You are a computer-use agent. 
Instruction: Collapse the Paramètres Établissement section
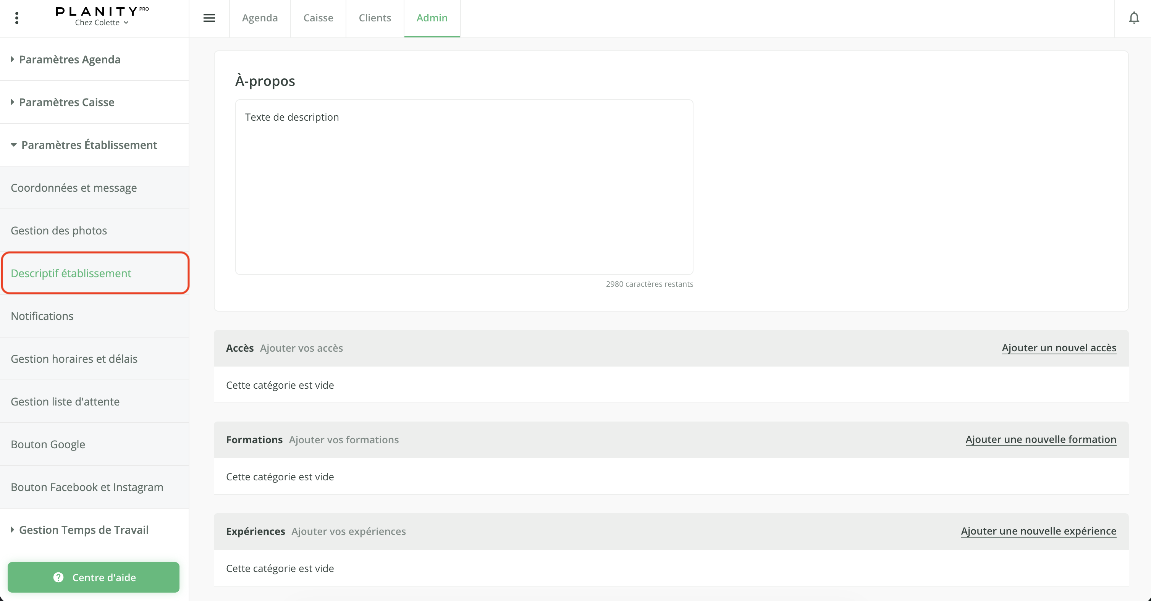(89, 145)
